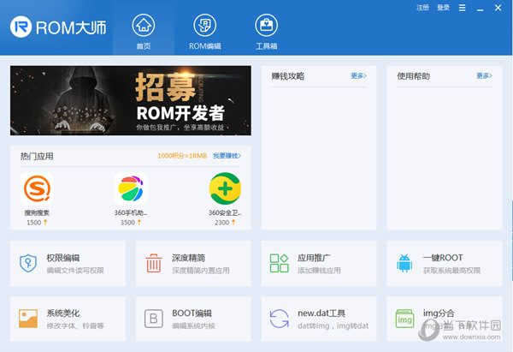The image size is (513, 352).
Task: Click the 我要赚钱 link
Action: click(227, 156)
